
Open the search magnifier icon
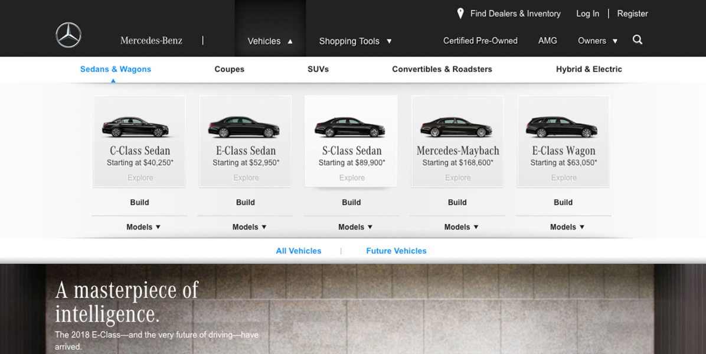click(x=638, y=40)
